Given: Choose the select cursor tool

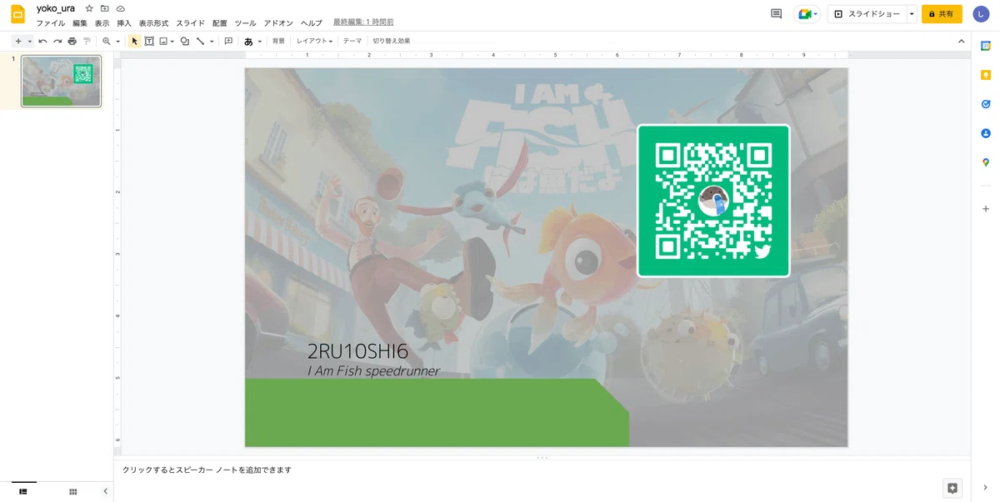Looking at the screenshot, I should (134, 41).
